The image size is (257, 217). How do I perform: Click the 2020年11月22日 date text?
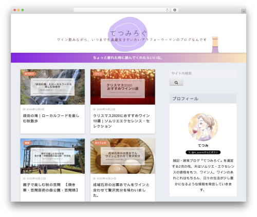pyautogui.click(x=106, y=109)
